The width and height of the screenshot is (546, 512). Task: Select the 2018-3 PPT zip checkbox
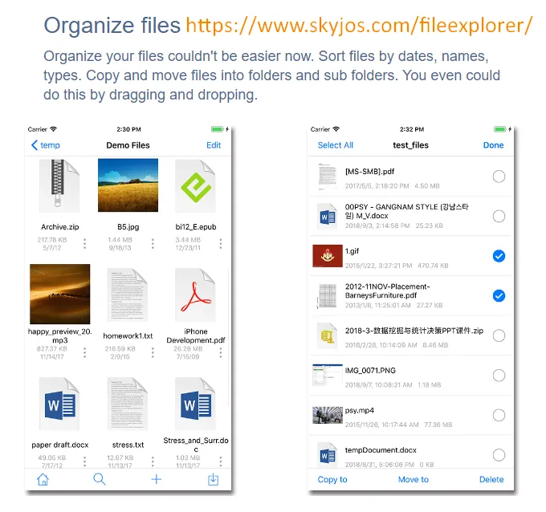(x=499, y=335)
